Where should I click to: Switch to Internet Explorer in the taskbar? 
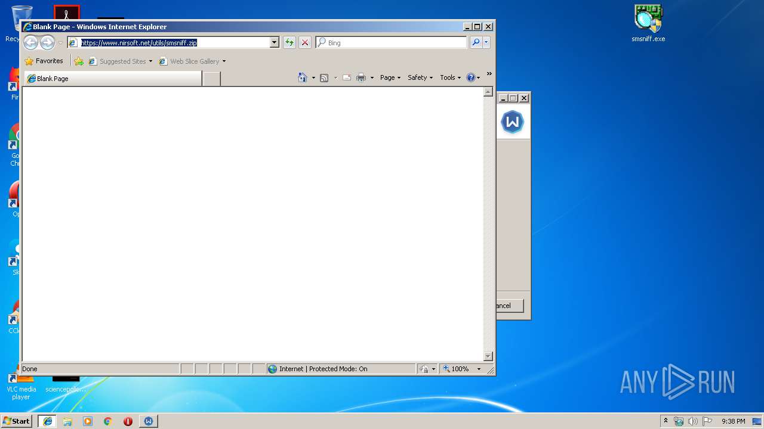tap(47, 421)
